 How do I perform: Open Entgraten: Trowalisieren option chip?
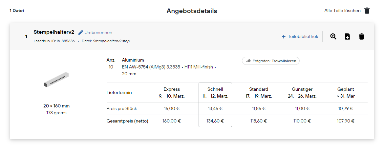(x=270, y=61)
